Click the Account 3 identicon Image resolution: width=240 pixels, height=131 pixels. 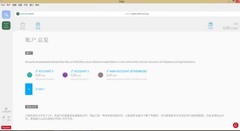click(65, 75)
